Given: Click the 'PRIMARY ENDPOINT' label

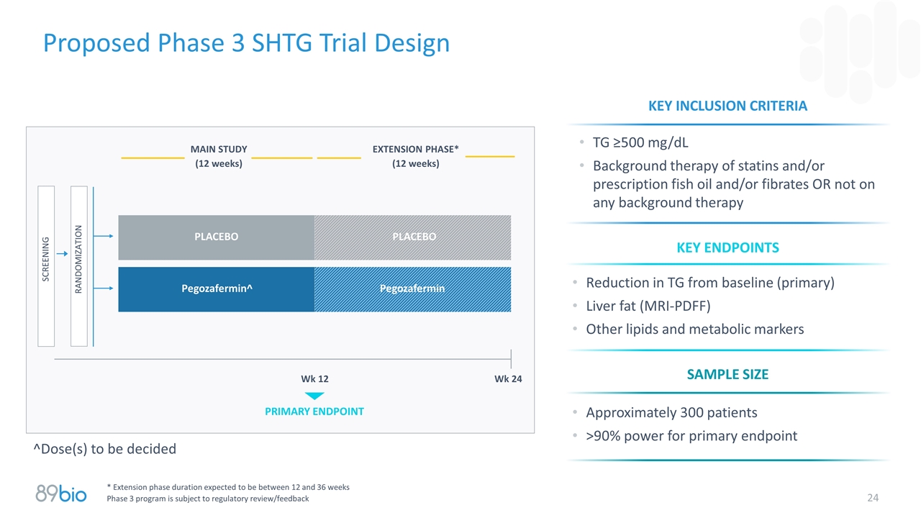Looking at the screenshot, I should (314, 412).
